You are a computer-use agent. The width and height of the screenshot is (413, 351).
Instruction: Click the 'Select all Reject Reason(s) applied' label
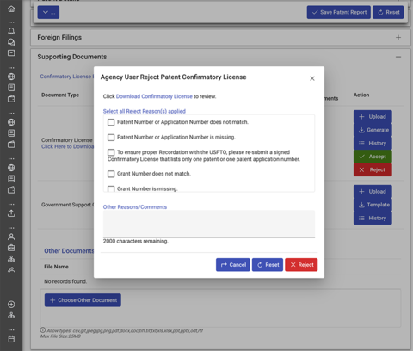[x=145, y=111]
